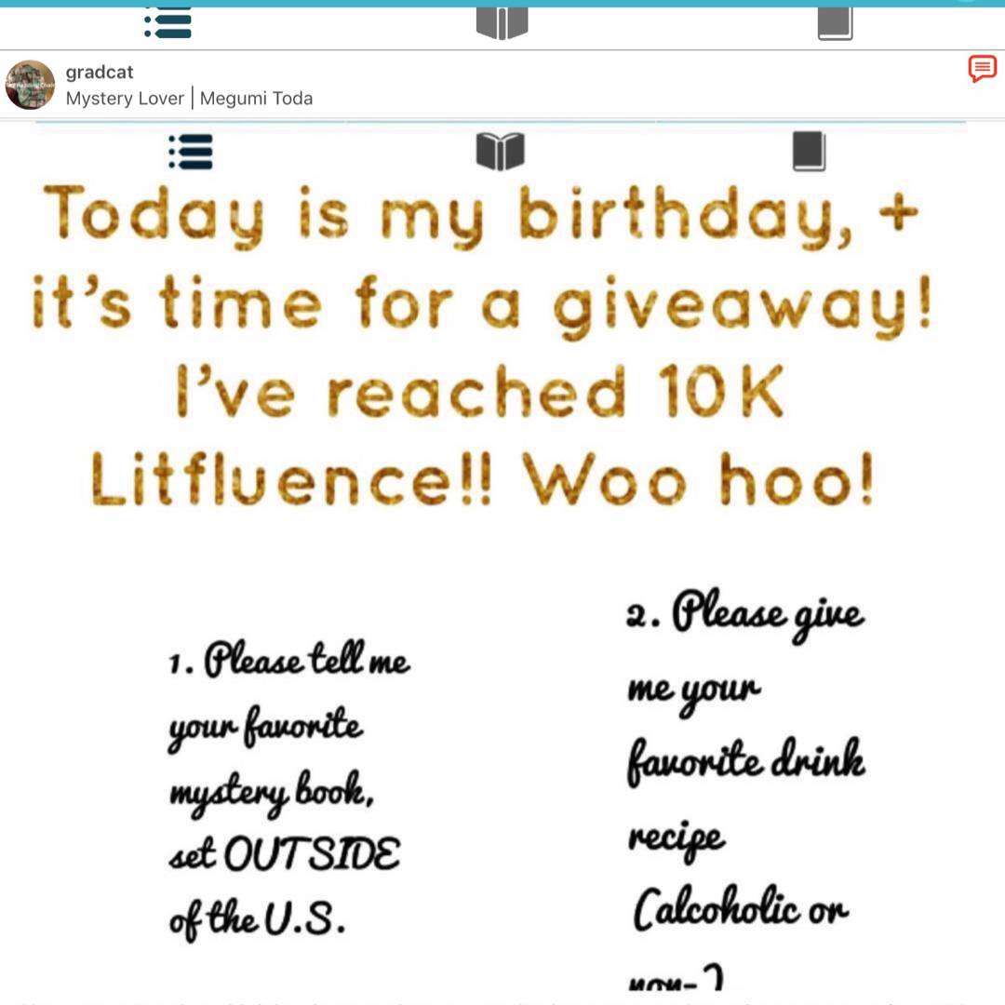
Task: Click the dark list icon inside the post image
Action: click(191, 152)
